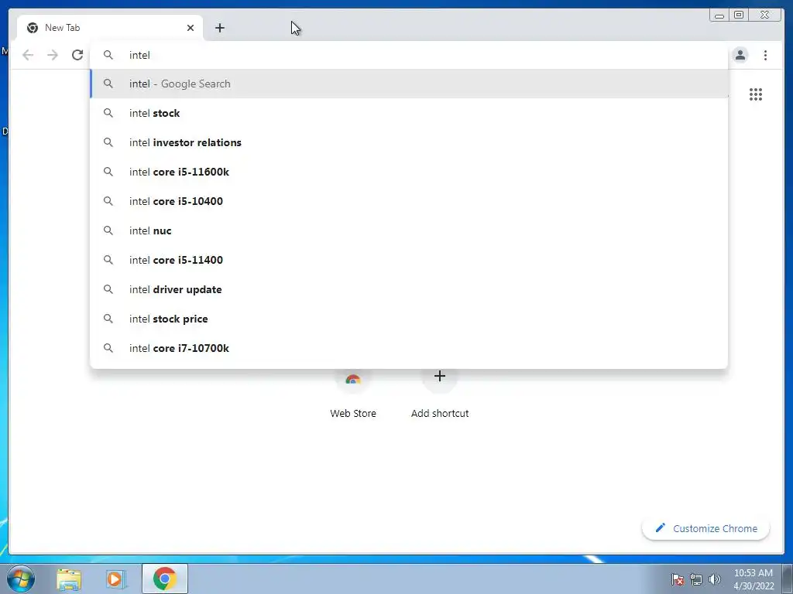The height and width of the screenshot is (594, 793).
Task: Choose 'intel driver update' suggestion
Action: [x=409, y=289]
